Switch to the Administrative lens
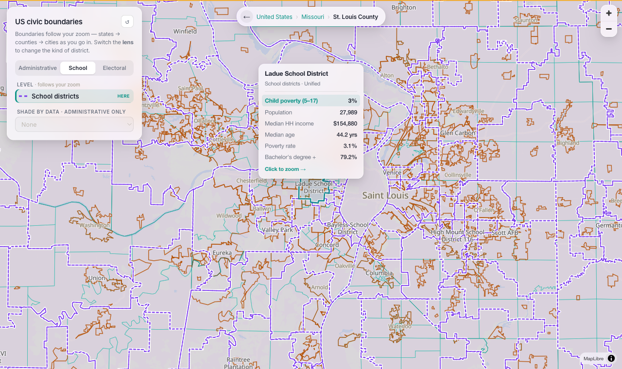Screen dimensions: 622x369 pyautogui.click(x=38, y=68)
